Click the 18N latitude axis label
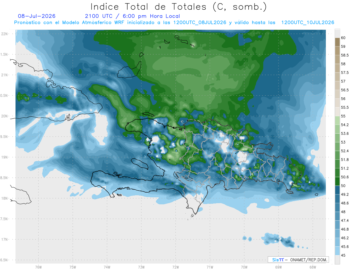This screenshot has width=351, height=271. (4, 198)
